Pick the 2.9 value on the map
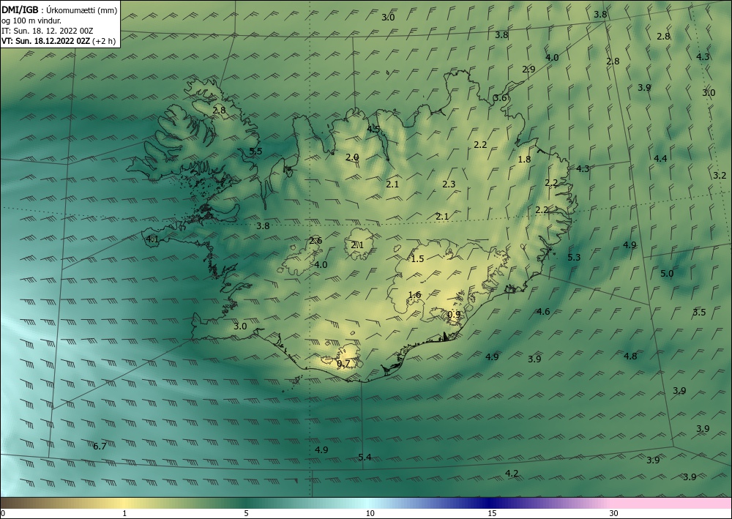732x519 pixels. click(x=529, y=69)
